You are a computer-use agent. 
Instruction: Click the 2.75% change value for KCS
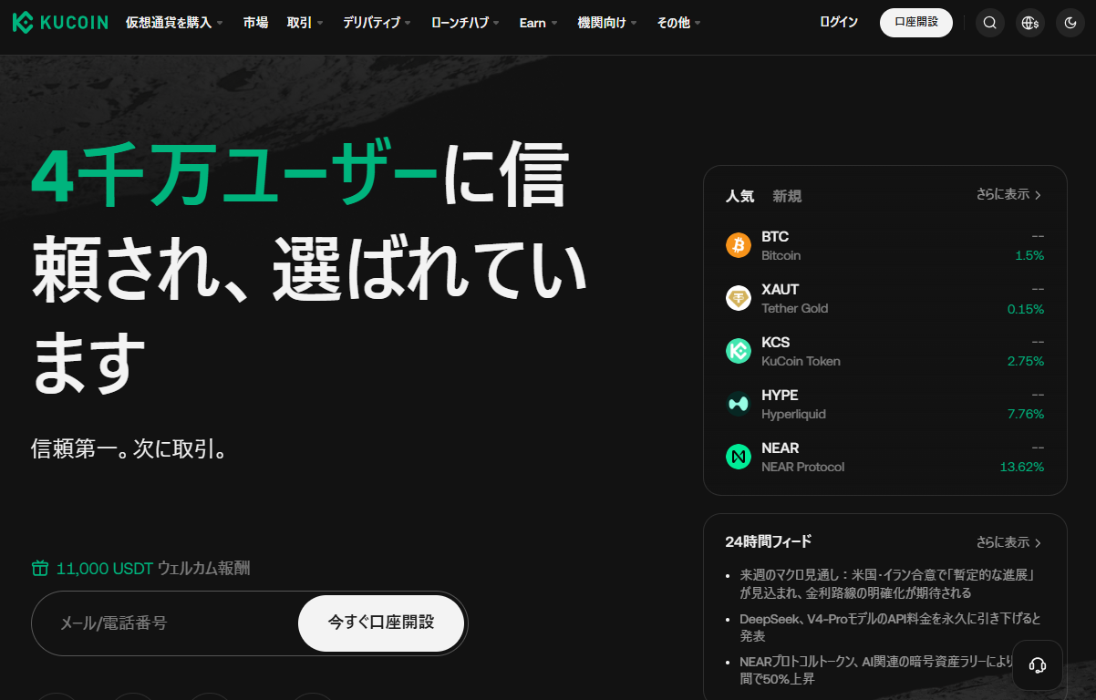coord(1026,361)
